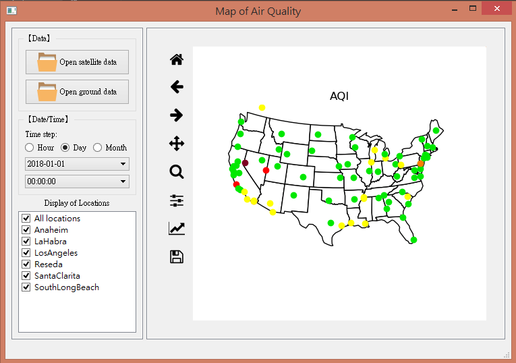Uncheck the All locations checkbox

tap(26, 219)
